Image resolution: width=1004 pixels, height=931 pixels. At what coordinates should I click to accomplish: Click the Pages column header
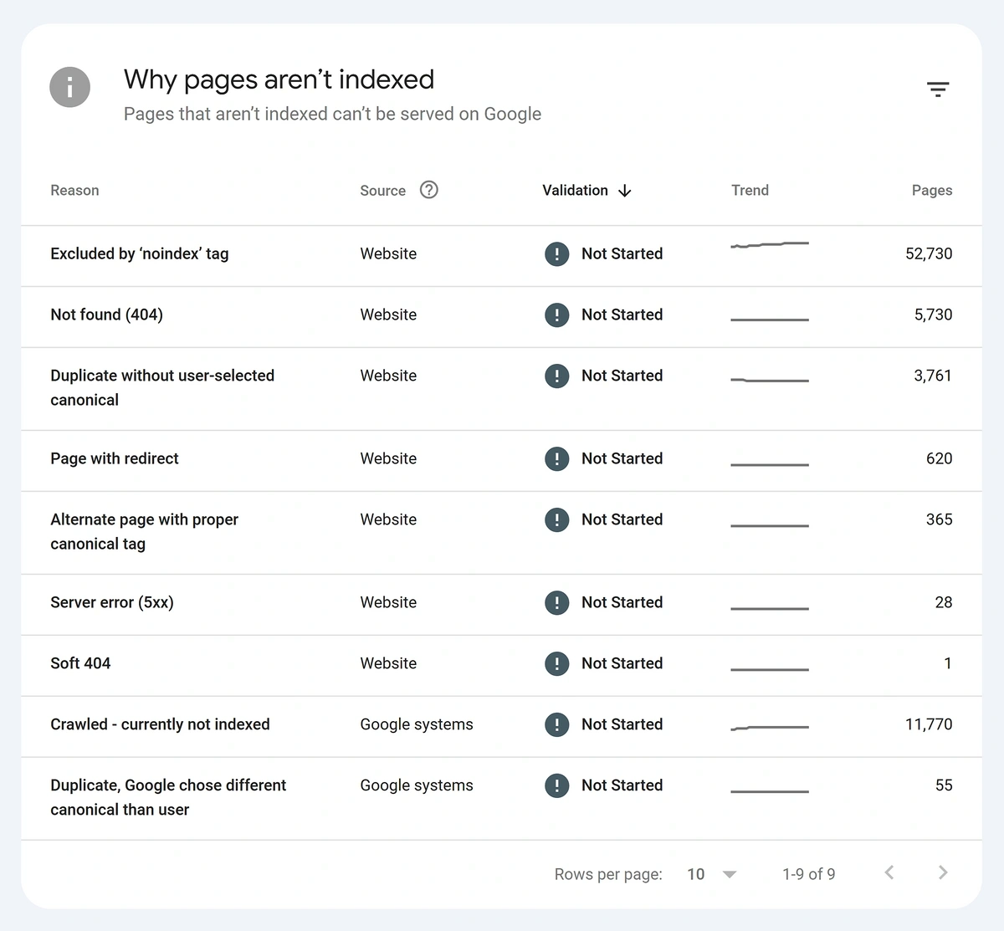(x=931, y=191)
